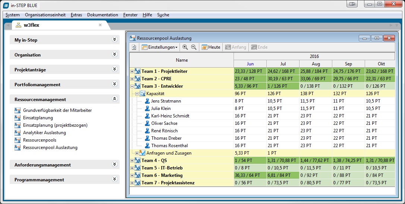
Task: Click the Heute toolbar button
Action: tap(211, 47)
